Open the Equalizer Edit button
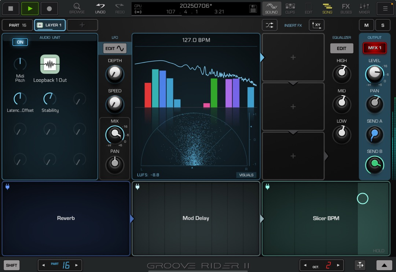This screenshot has width=396, height=272. pos(341,48)
